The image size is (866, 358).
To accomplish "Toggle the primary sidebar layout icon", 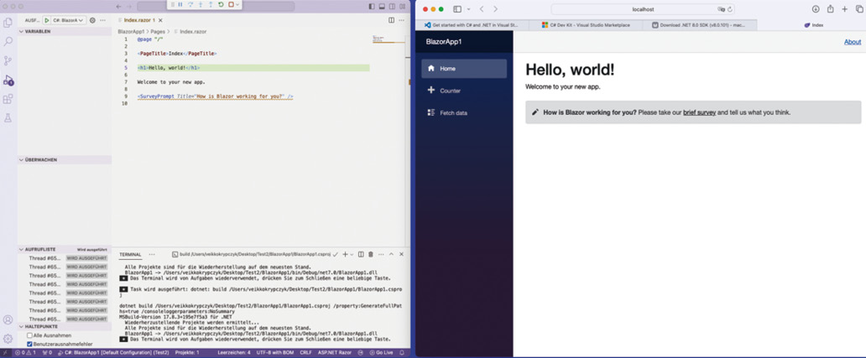I will (372, 6).
